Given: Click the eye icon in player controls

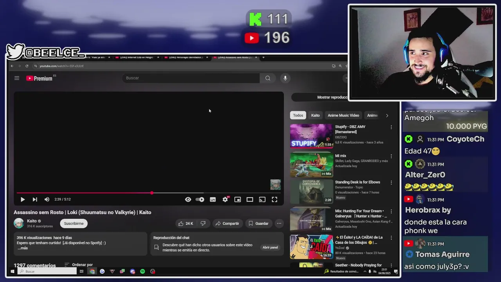Looking at the screenshot, I should 188,199.
